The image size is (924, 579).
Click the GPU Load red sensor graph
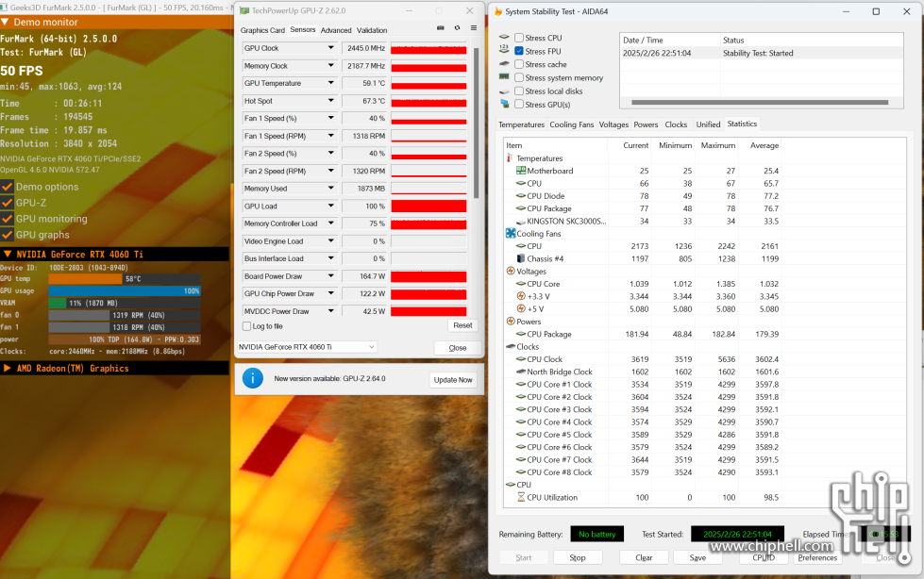[x=428, y=207]
